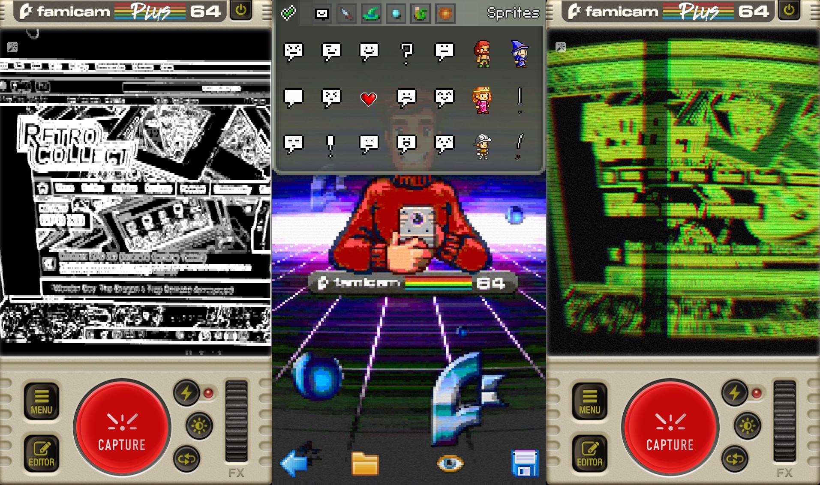Toggle the power button, left panel header
The height and width of the screenshot is (485, 820).
tap(241, 10)
